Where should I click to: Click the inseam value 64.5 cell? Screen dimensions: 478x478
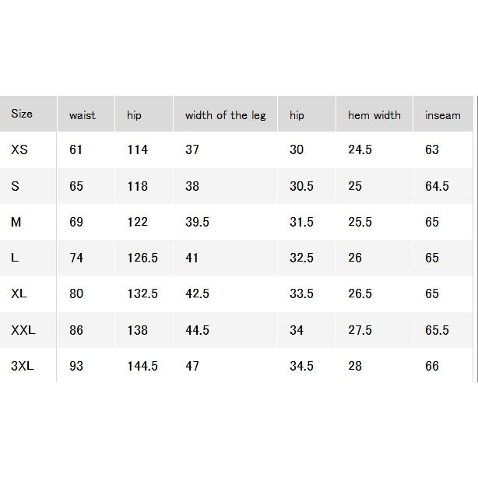[443, 186]
